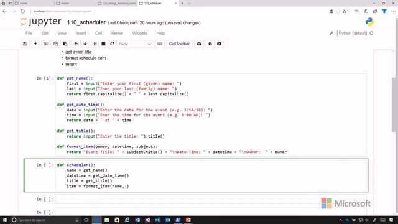Viewport: 398px width, 224px height.
Task: Open the Cell menu
Action: point(98,33)
